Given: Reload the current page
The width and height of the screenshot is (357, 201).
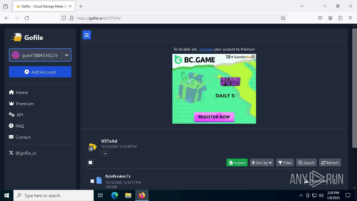Looking at the screenshot, I should (x=27, y=18).
